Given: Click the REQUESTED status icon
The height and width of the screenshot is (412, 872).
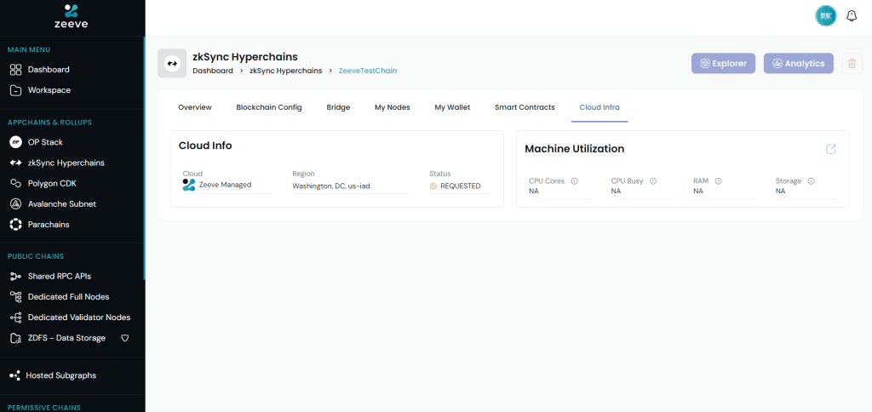Looking at the screenshot, I should click(x=433, y=186).
